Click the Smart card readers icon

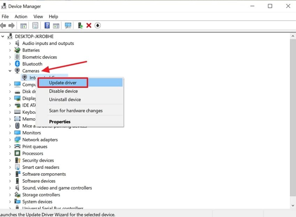[17, 167]
